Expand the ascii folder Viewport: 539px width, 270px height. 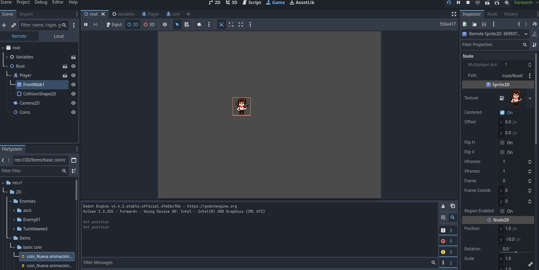(x=14, y=210)
